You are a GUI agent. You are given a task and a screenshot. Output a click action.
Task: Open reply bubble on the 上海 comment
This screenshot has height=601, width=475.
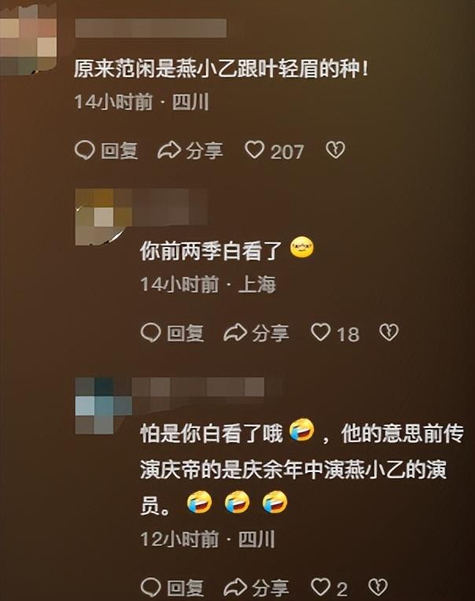(150, 333)
